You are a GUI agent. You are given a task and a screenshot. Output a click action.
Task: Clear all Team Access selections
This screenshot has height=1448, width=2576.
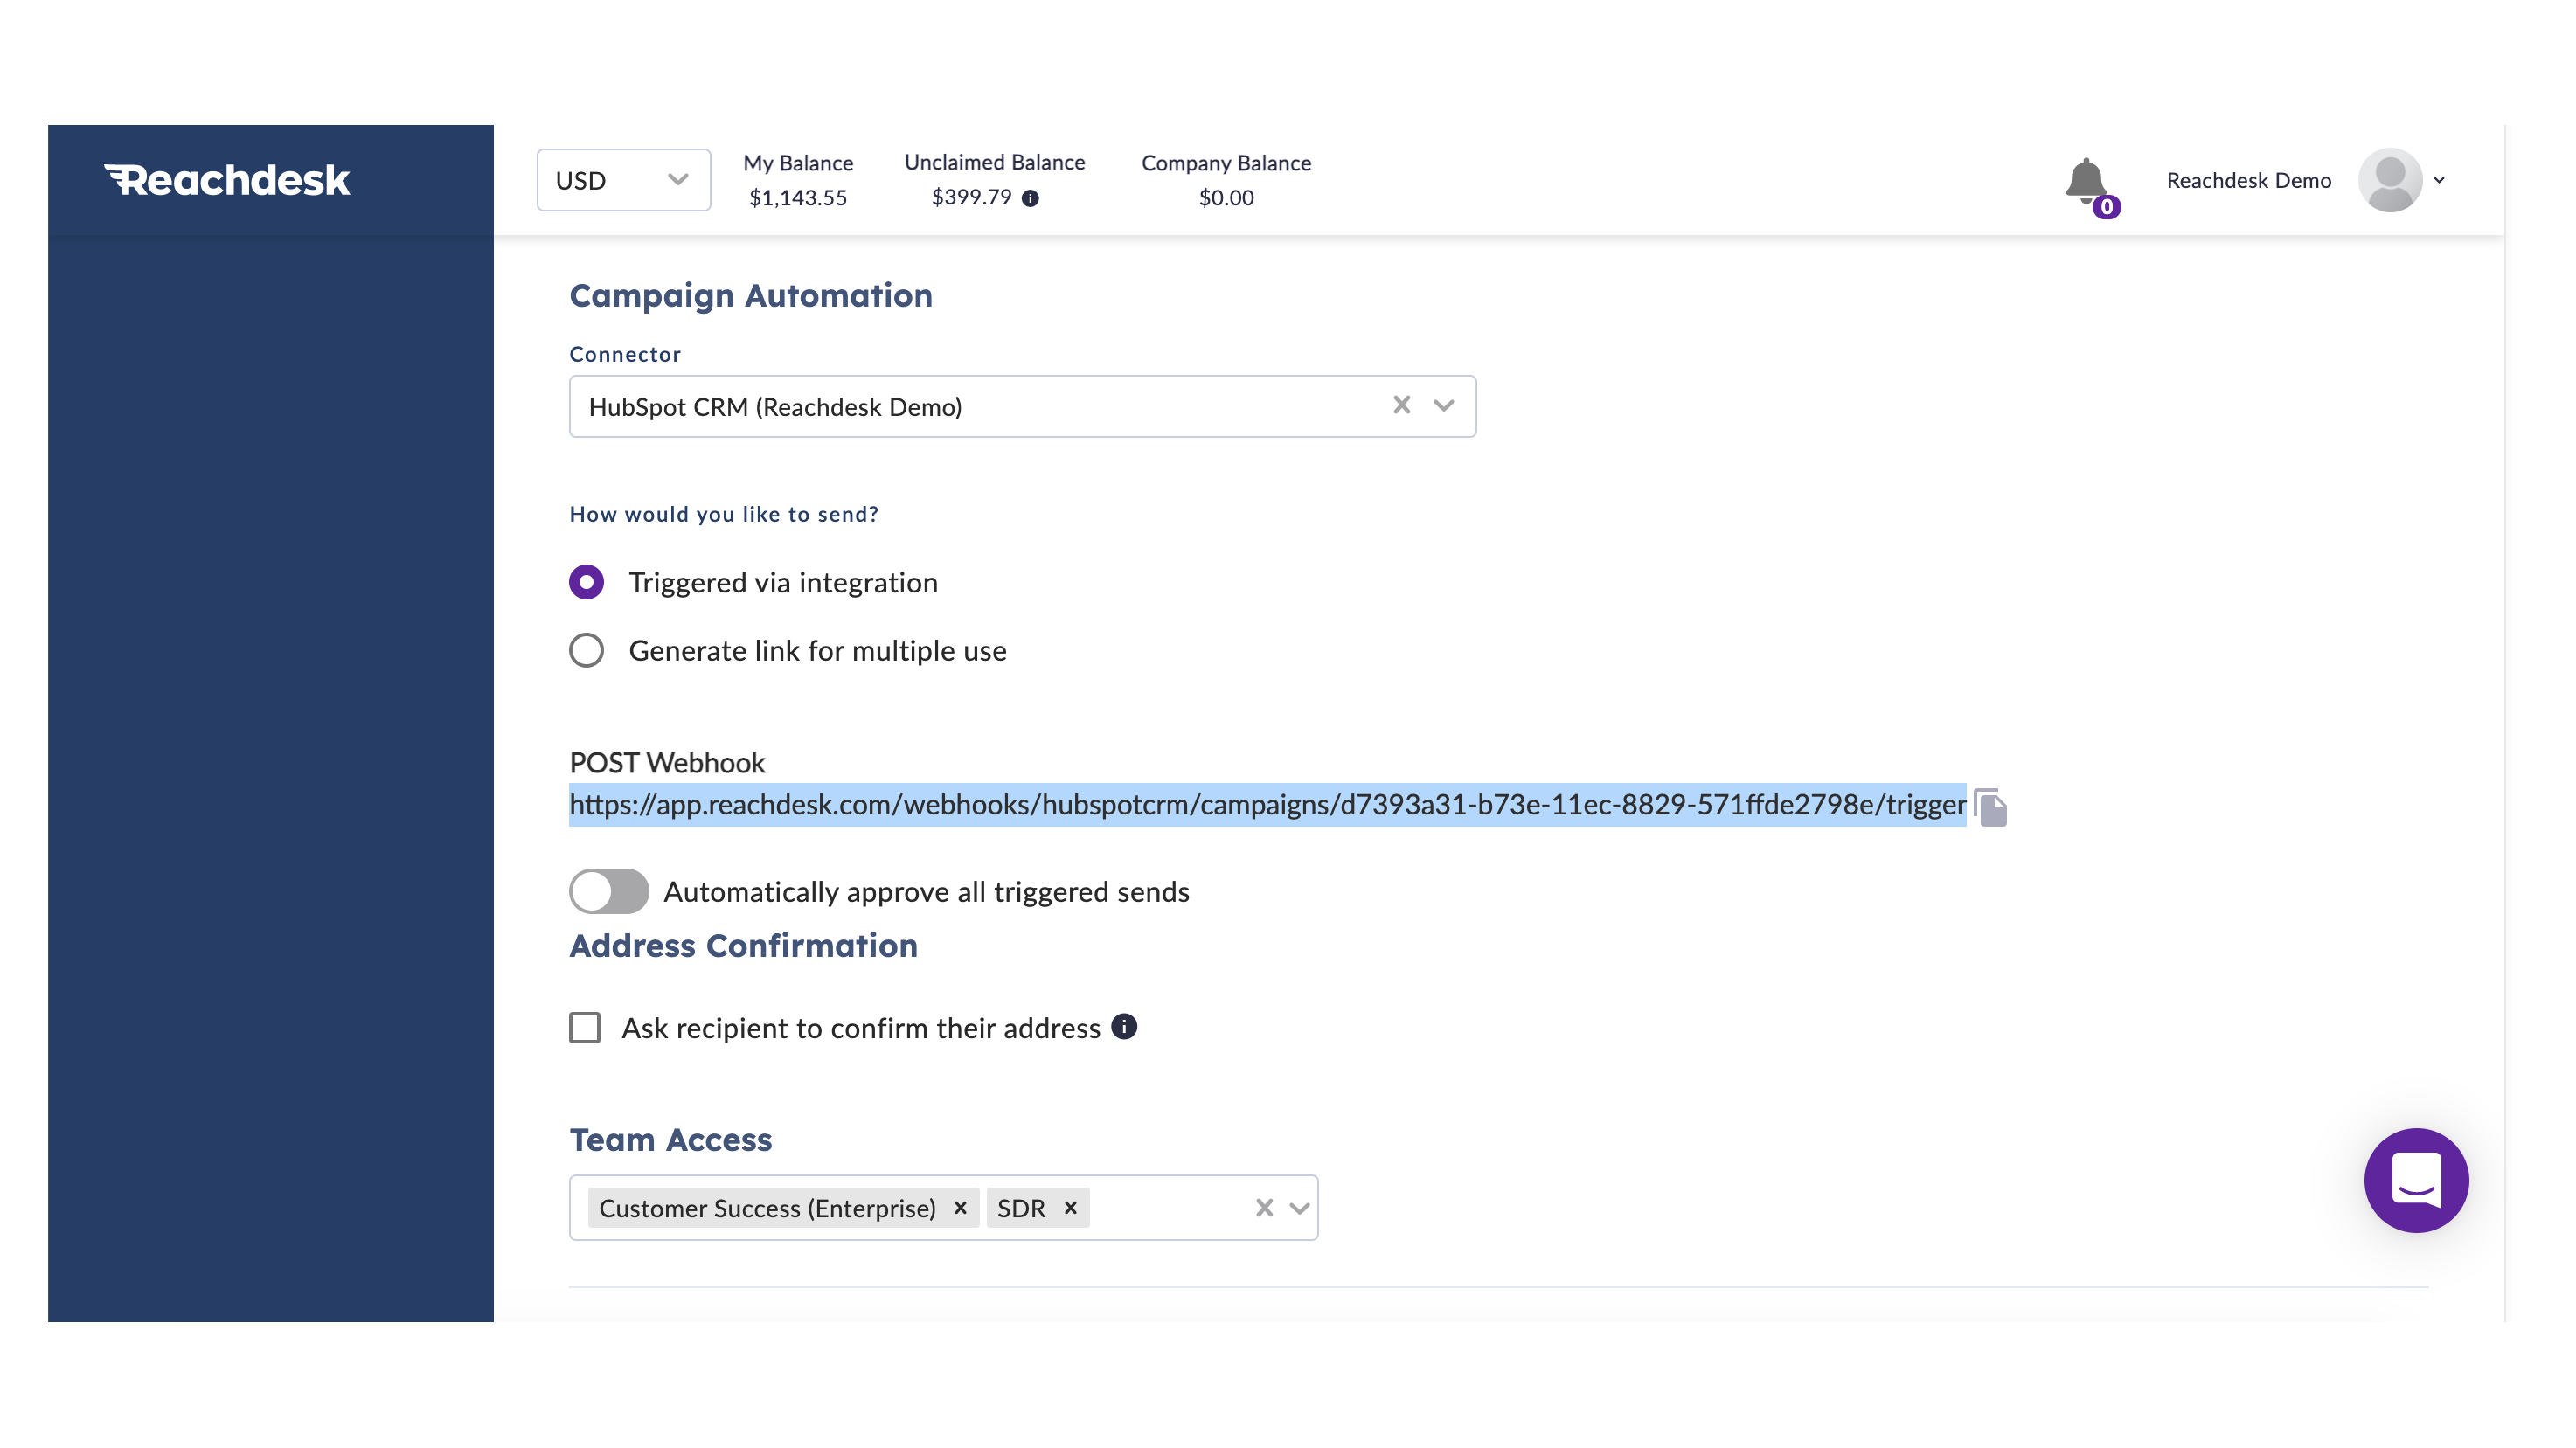point(1264,1208)
